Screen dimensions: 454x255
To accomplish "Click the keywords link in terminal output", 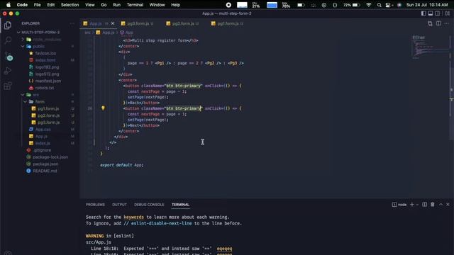I will pyautogui.click(x=133, y=217).
